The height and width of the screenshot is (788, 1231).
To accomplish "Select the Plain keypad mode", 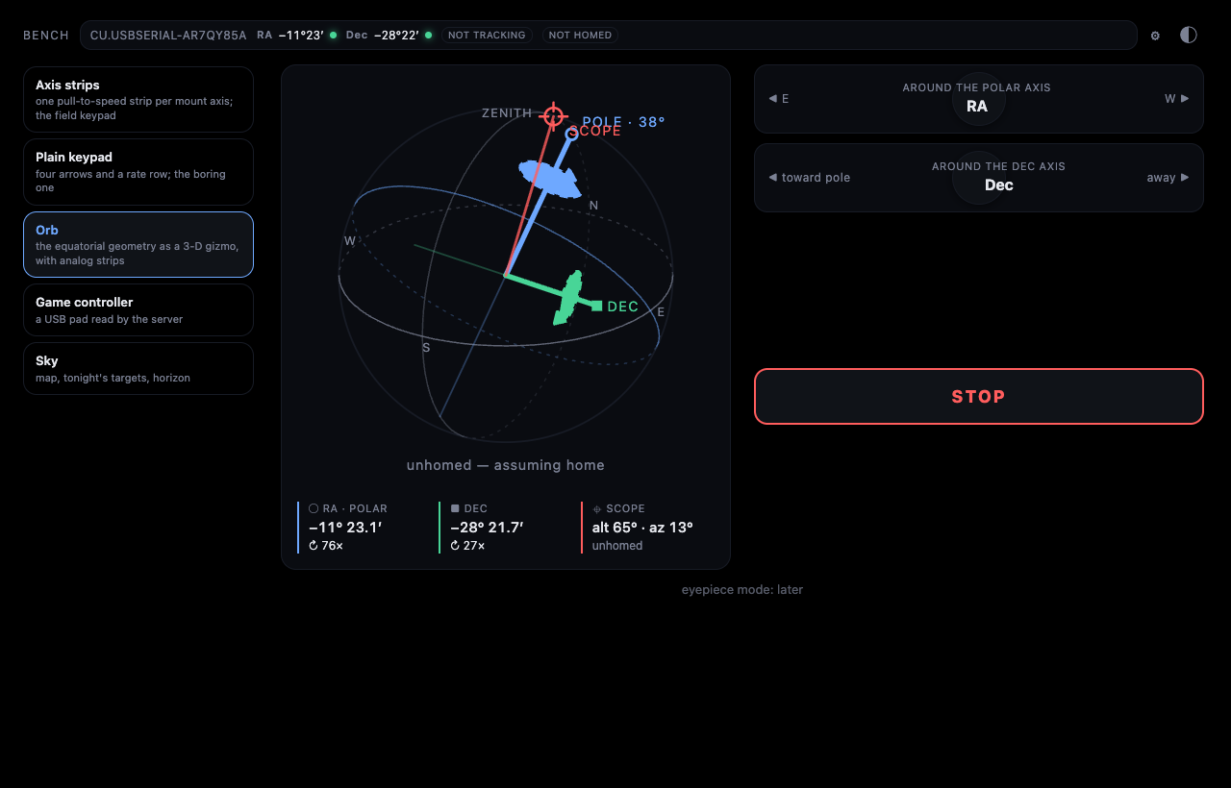I will click(x=138, y=172).
